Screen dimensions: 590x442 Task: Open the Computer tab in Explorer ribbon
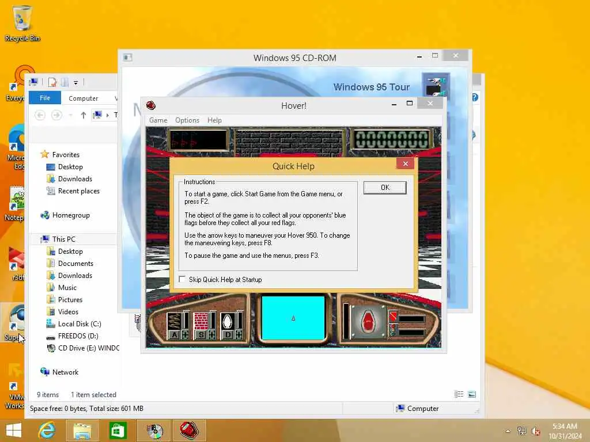83,98
